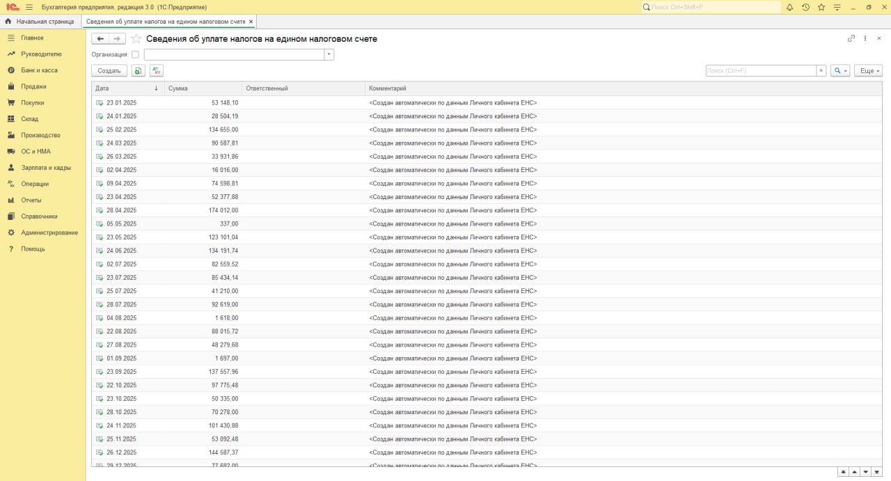The width and height of the screenshot is (891, 481).
Task: Open the Еще dropdown menu
Action: tap(869, 71)
